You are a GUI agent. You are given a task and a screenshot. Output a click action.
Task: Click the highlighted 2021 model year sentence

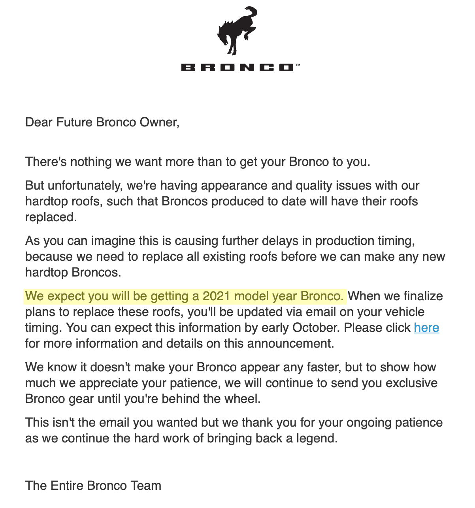click(x=185, y=296)
